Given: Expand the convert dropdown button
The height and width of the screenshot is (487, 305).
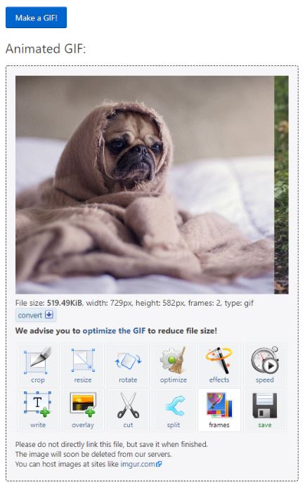Looking at the screenshot, I should (36, 315).
